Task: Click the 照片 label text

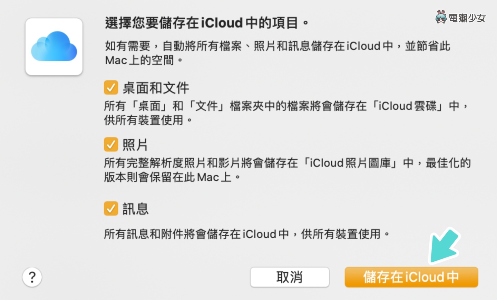Action: [x=135, y=145]
